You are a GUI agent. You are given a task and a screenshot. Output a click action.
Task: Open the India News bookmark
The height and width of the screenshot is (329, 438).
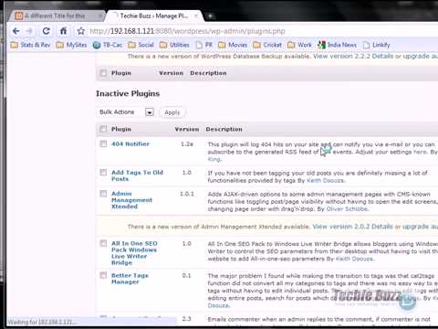337,45
